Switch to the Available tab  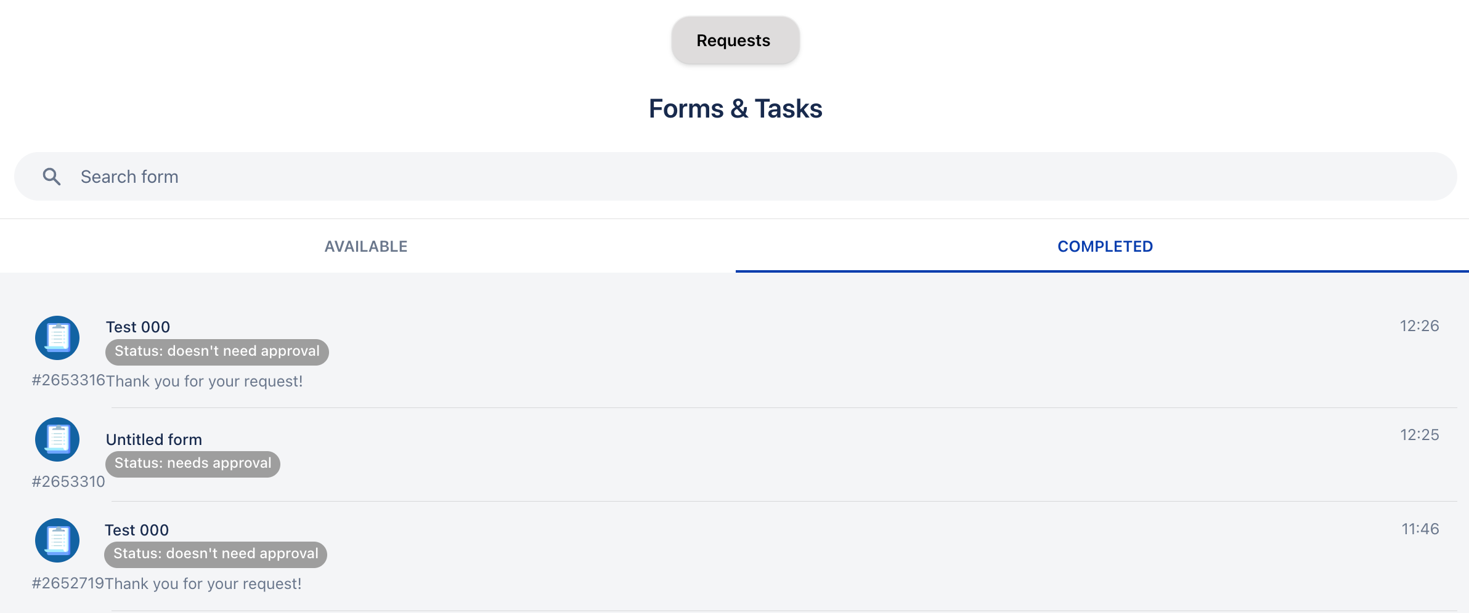[366, 247]
